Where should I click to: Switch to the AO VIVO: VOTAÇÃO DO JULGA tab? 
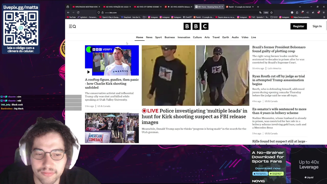point(117,7)
